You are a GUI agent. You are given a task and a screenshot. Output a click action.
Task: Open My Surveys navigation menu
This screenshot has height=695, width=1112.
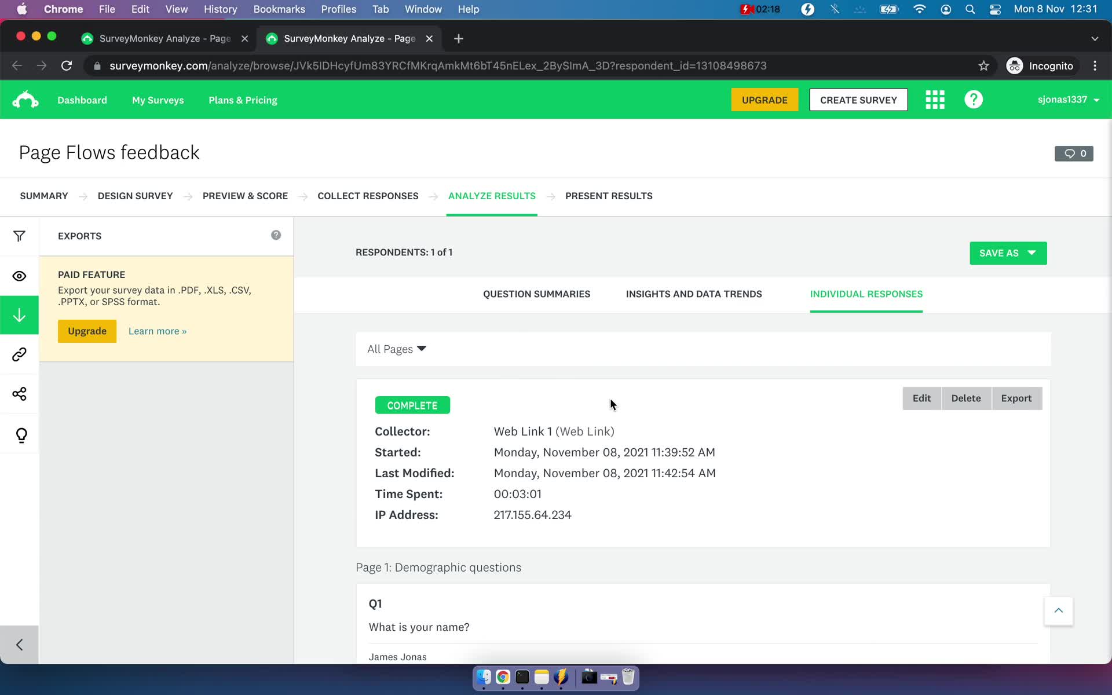click(157, 100)
